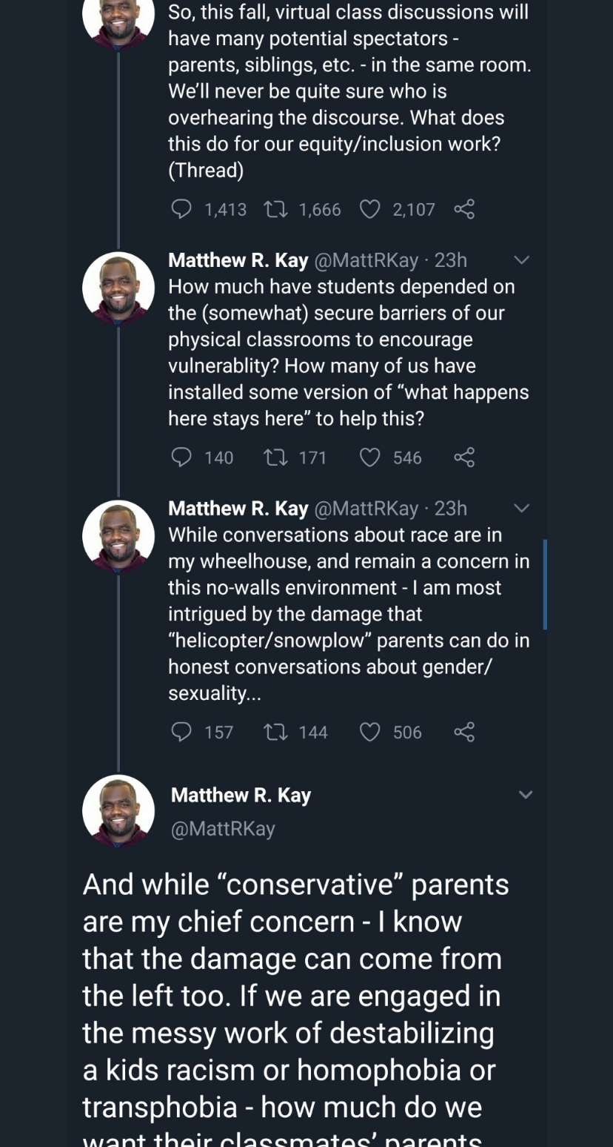Screen dimensions: 613x1147
Task: Reply to the thread tweet with 1,413 replies
Action: (181, 210)
